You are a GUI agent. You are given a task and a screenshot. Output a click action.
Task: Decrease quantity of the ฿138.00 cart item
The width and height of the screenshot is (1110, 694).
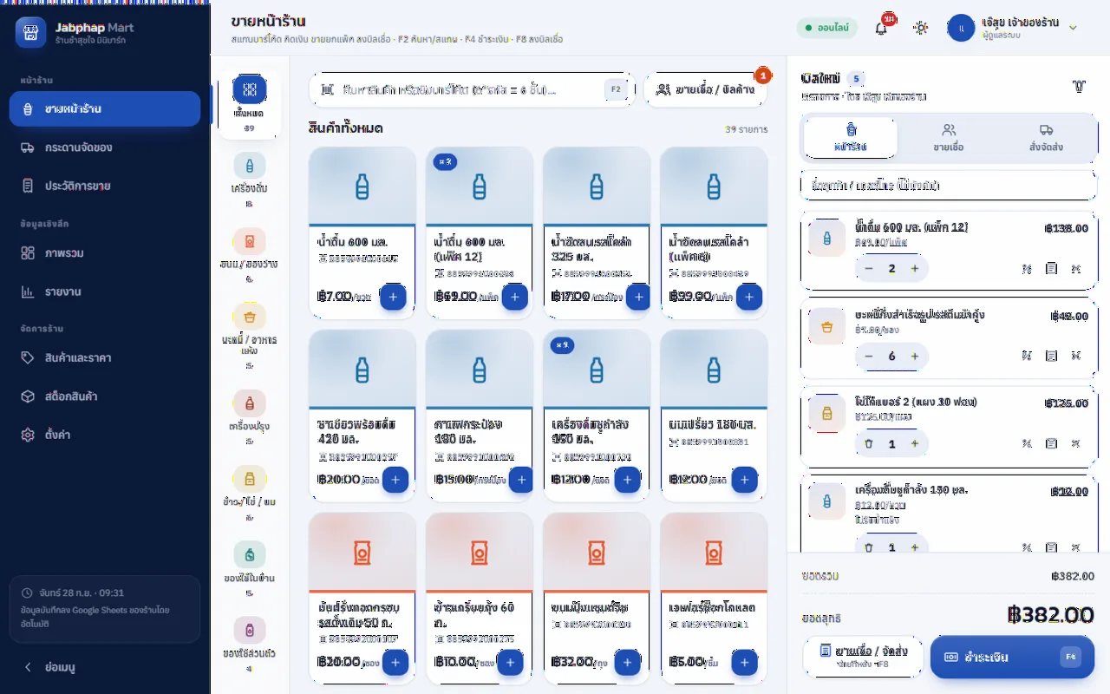(x=869, y=269)
